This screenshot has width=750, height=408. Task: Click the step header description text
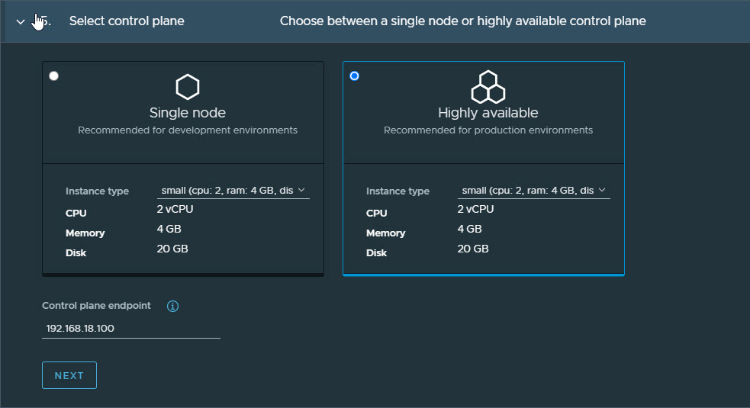pyautogui.click(x=462, y=21)
